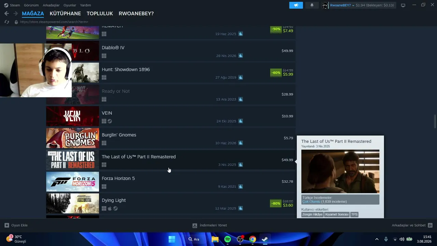Open the Yardım menu
The width and height of the screenshot is (437, 246).
pyautogui.click(x=85, y=5)
